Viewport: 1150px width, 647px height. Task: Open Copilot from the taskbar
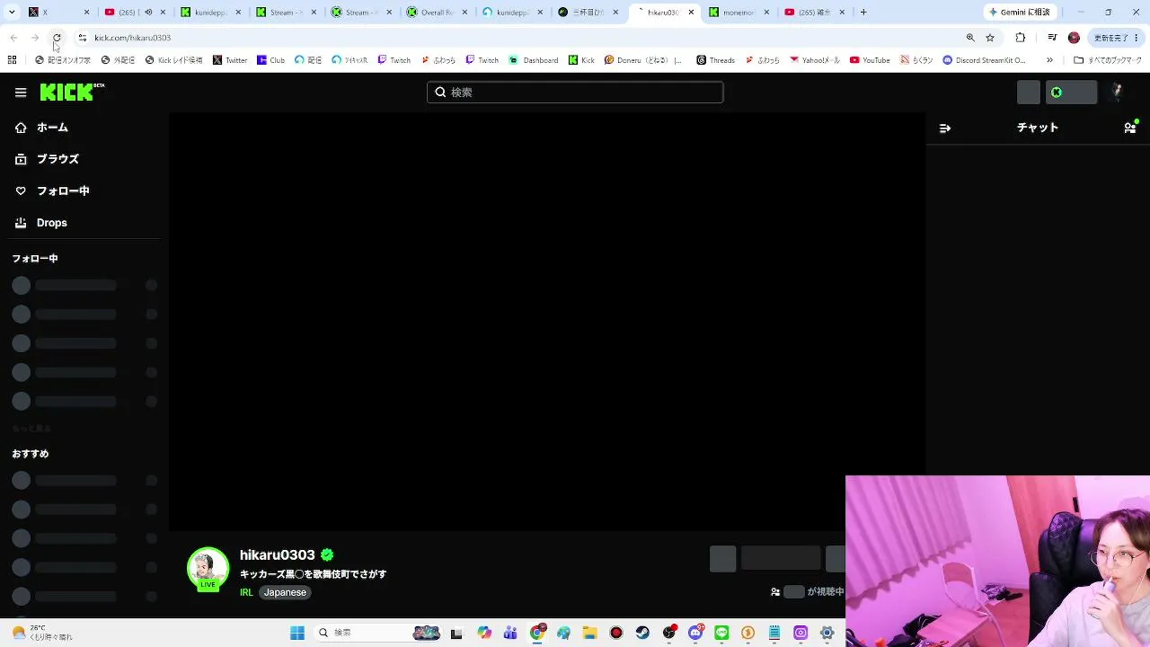484,633
